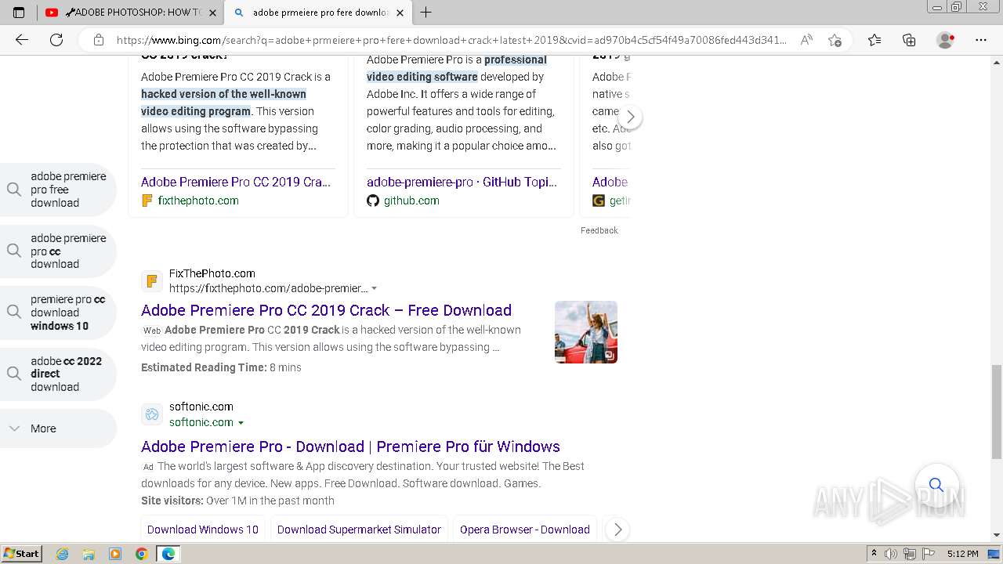The image size is (1003, 564).
Task: Search premiere pro cc download windows 10
Action: tap(59, 313)
